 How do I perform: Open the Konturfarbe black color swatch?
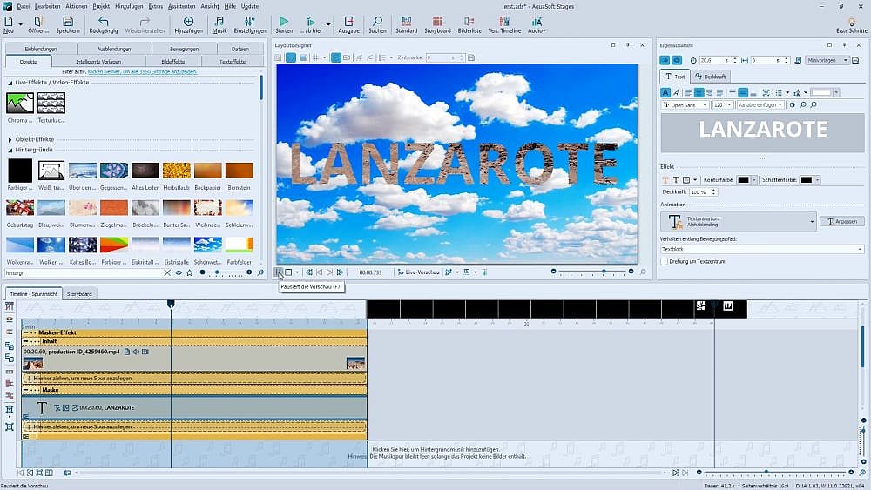(745, 180)
